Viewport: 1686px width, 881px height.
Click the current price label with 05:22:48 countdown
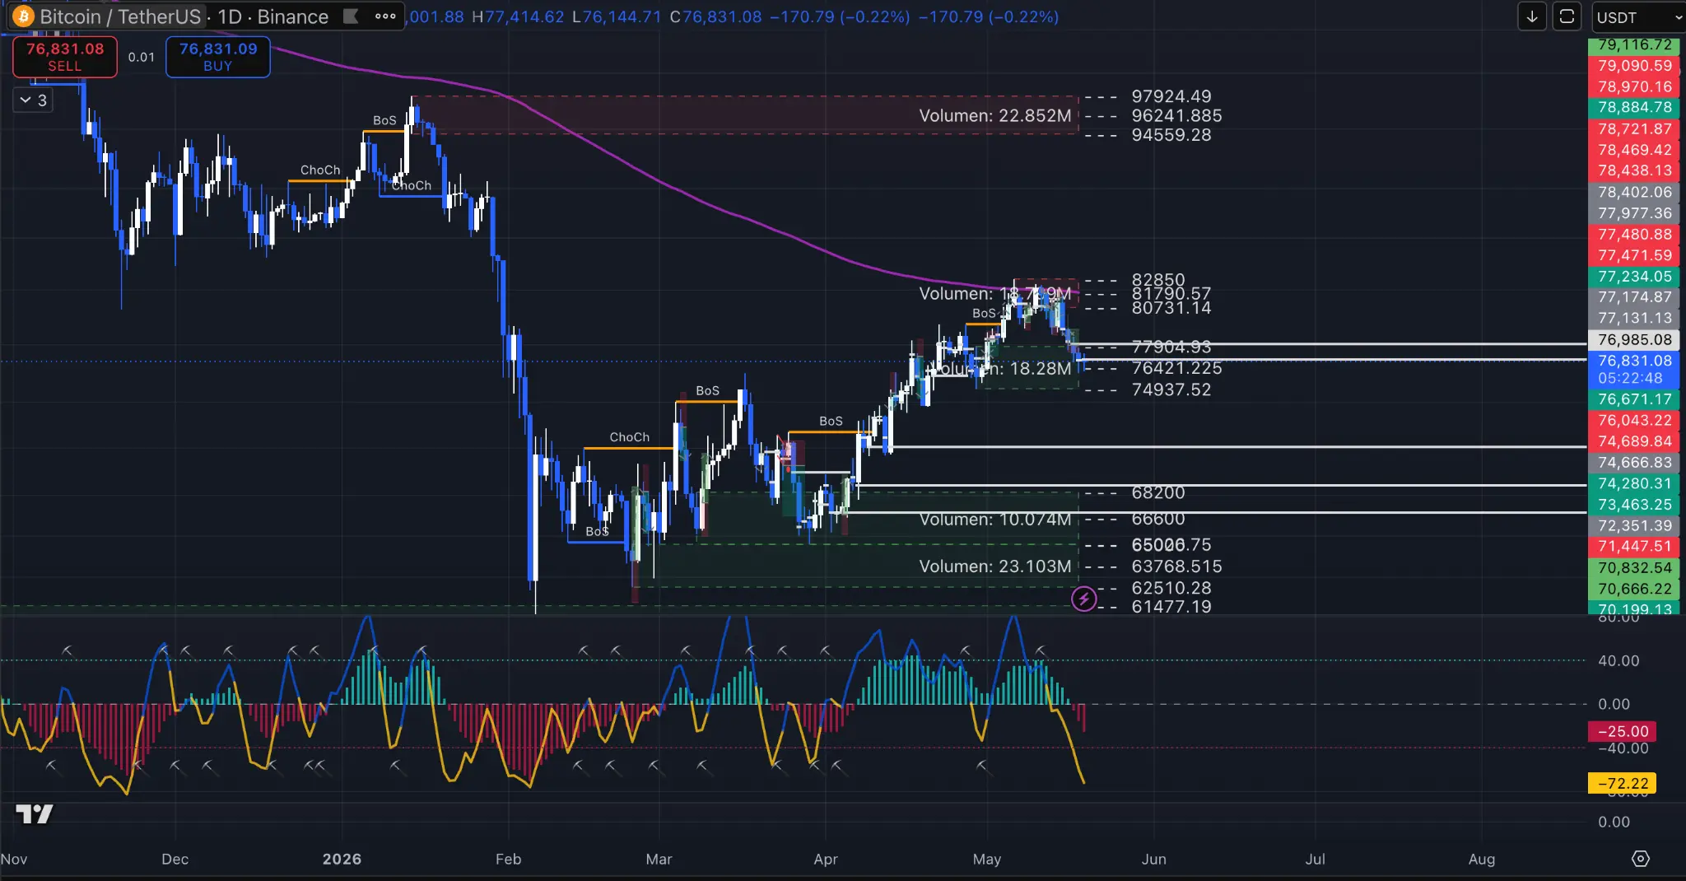point(1634,369)
